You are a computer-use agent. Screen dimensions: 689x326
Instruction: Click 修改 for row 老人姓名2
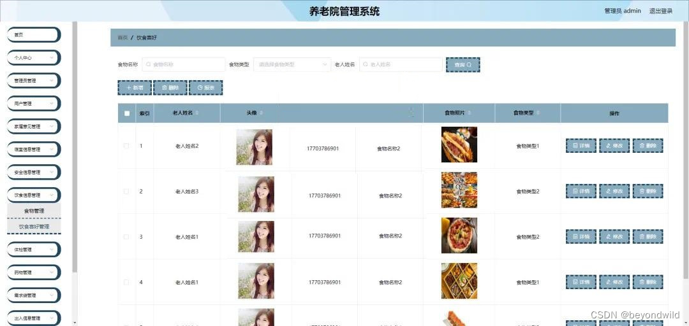click(x=614, y=146)
